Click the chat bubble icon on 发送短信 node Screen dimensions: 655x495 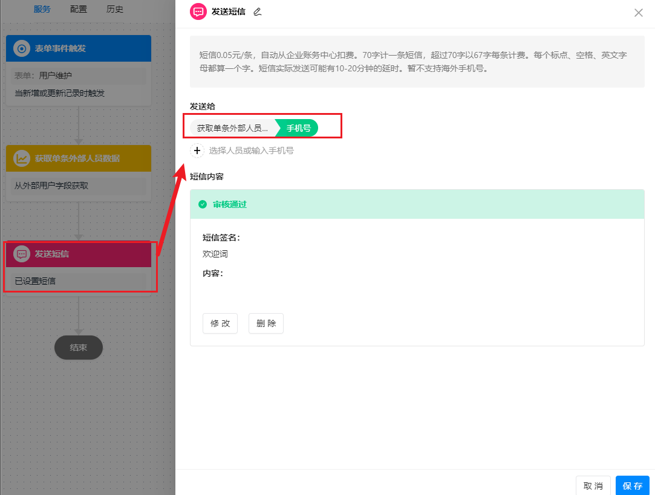pyautogui.click(x=21, y=254)
